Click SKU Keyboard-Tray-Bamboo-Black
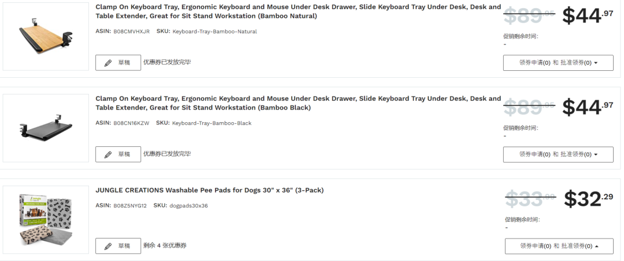 tap(211, 123)
